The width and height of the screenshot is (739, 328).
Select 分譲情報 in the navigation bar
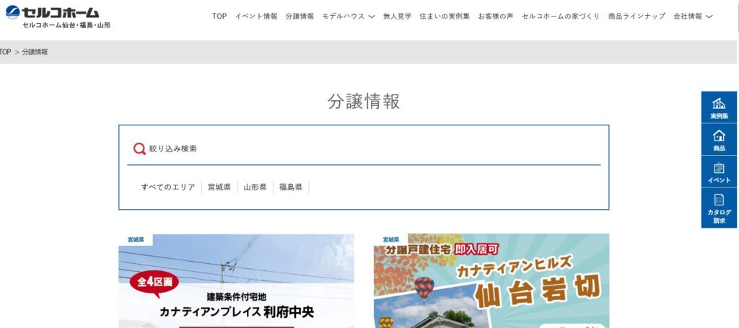pos(299,17)
